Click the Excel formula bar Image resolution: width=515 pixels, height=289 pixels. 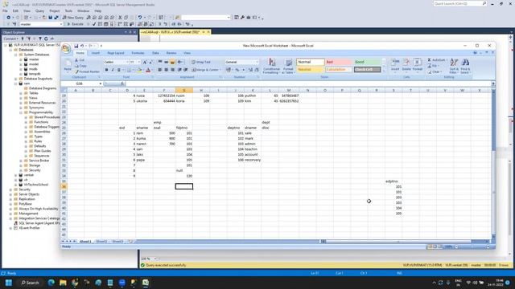click(309, 83)
